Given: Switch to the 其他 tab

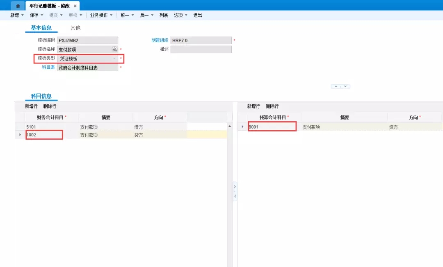Looking at the screenshot, I should 75,27.
